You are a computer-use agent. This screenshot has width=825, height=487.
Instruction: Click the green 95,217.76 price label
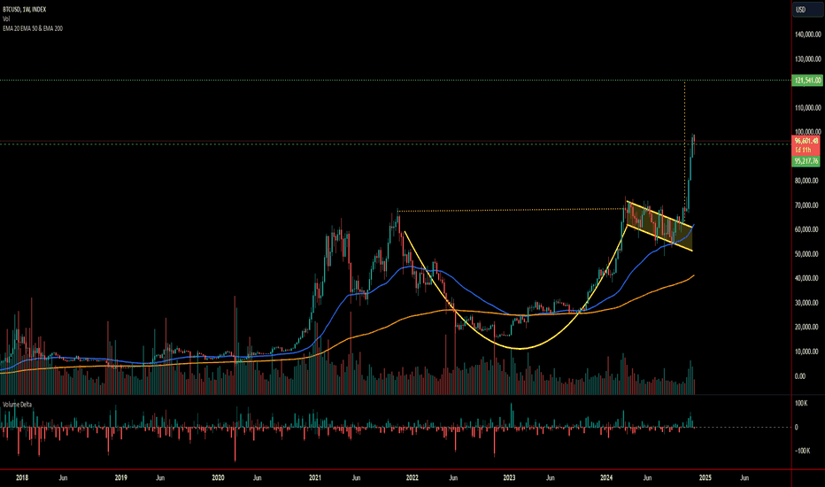806,161
